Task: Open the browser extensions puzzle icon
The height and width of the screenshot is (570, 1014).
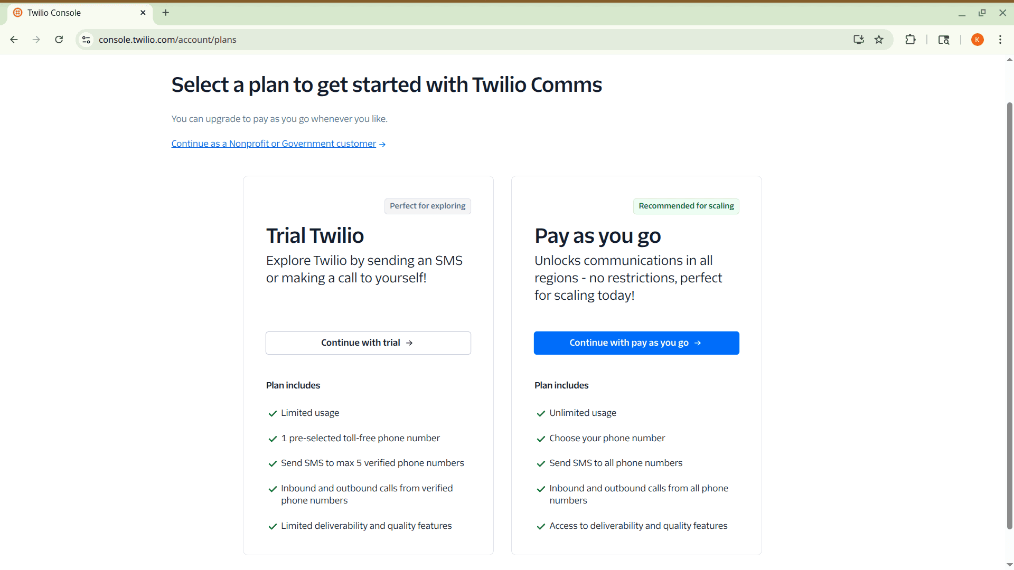Action: pyautogui.click(x=910, y=40)
